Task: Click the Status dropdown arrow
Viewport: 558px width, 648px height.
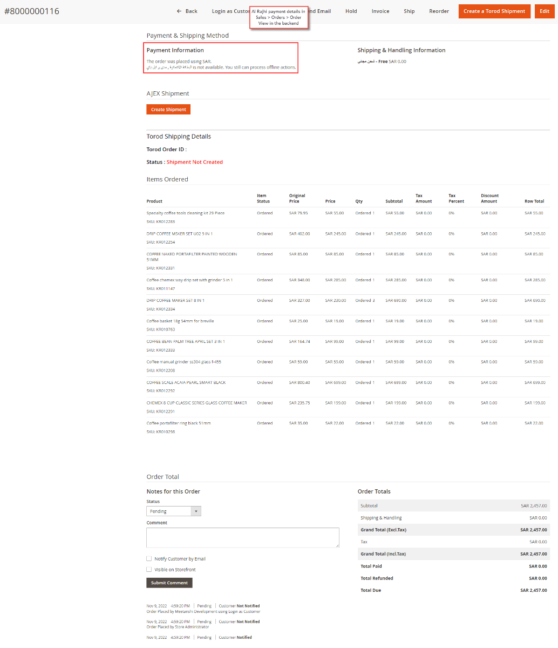Action: (x=197, y=511)
